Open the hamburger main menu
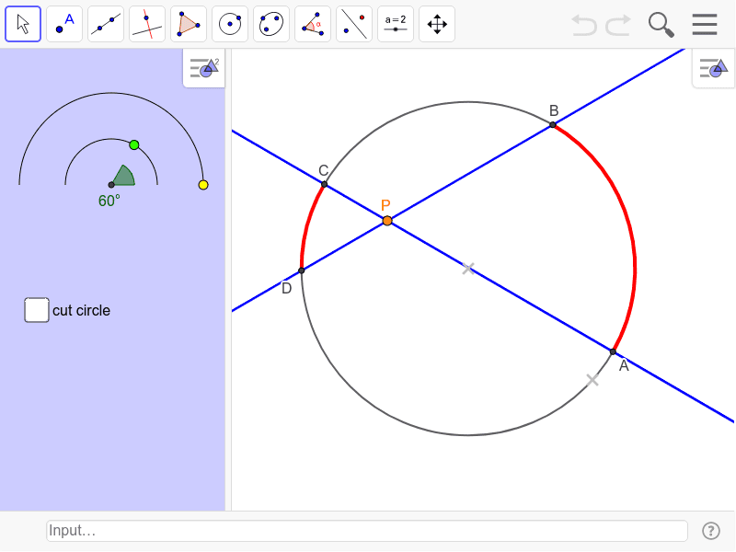Screen dimensions: 736x552 [x=705, y=25]
